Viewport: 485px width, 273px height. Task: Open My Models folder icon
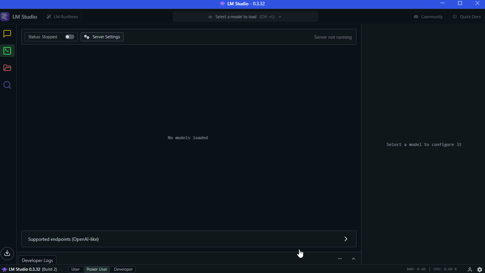pyautogui.click(x=7, y=68)
